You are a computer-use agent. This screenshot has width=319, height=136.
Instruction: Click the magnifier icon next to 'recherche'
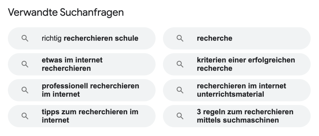pos(180,38)
